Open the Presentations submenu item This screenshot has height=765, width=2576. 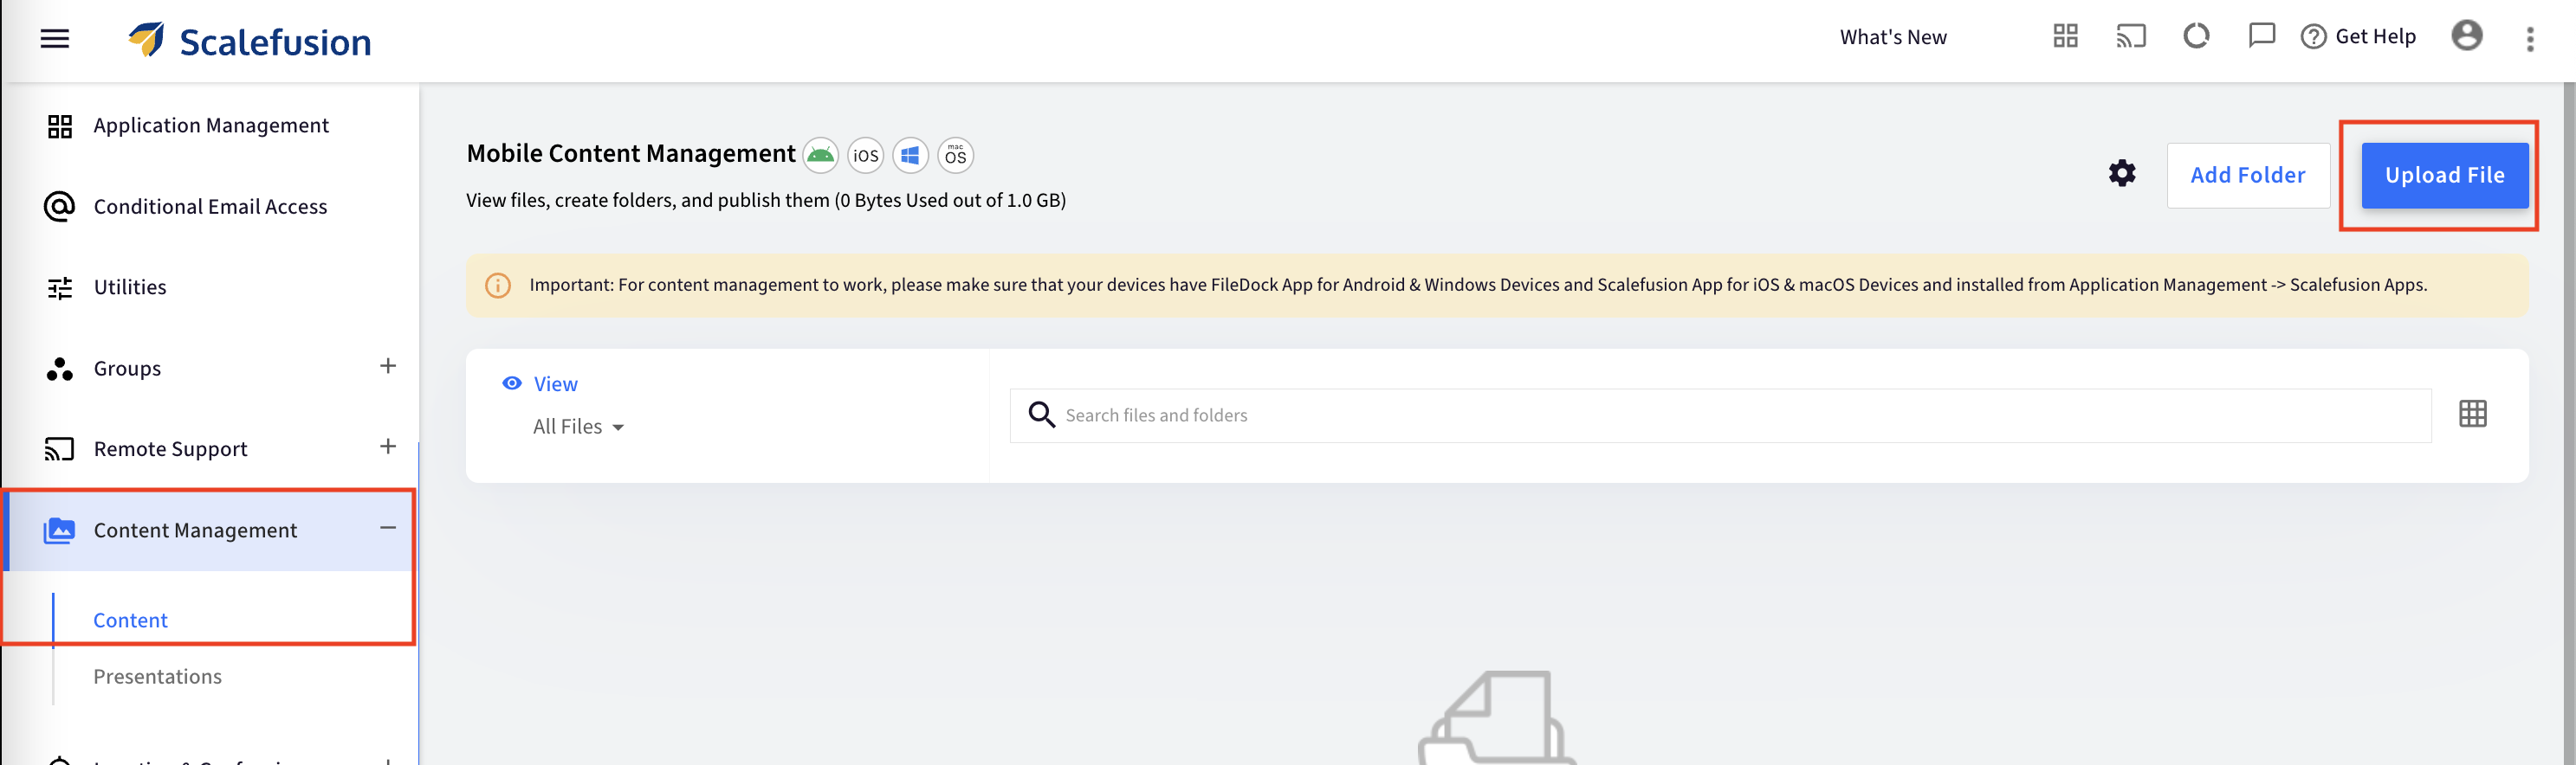(x=157, y=677)
